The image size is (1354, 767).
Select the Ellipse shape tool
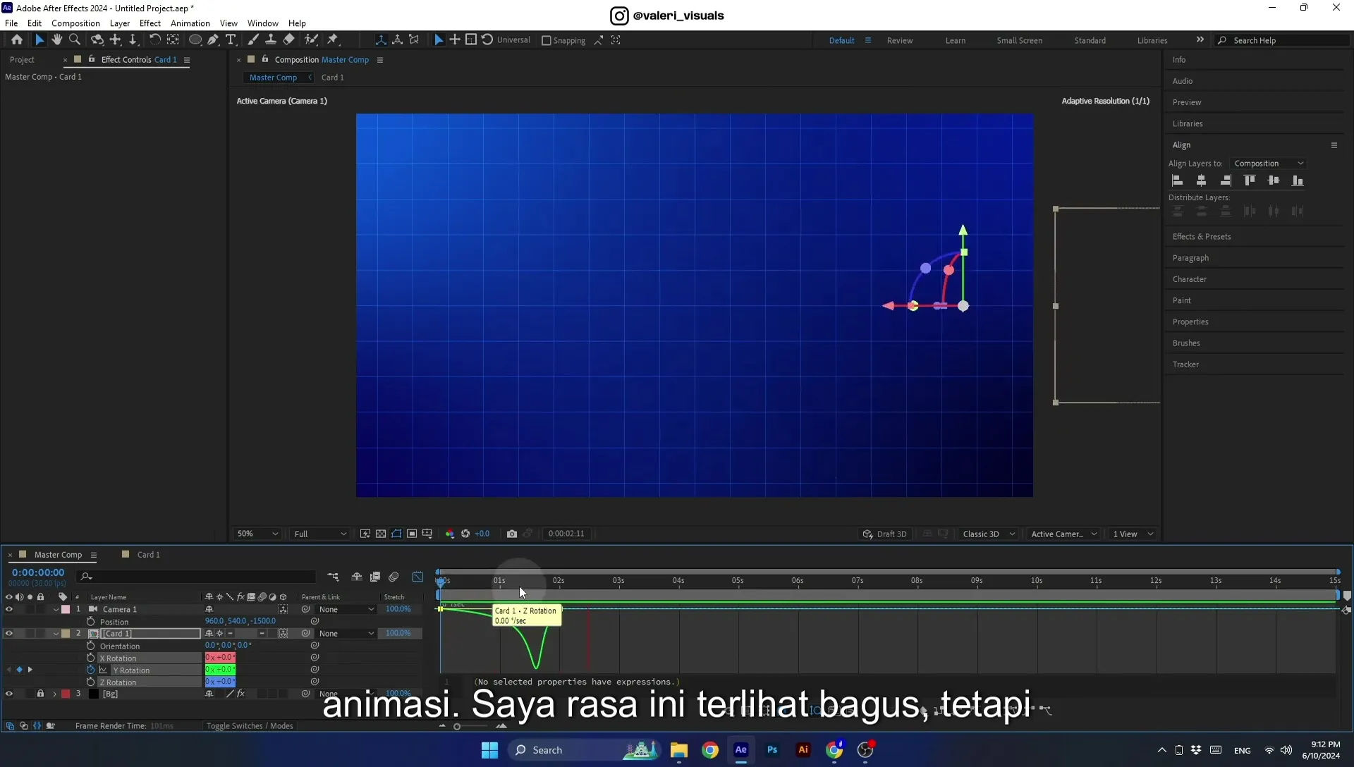tap(195, 40)
